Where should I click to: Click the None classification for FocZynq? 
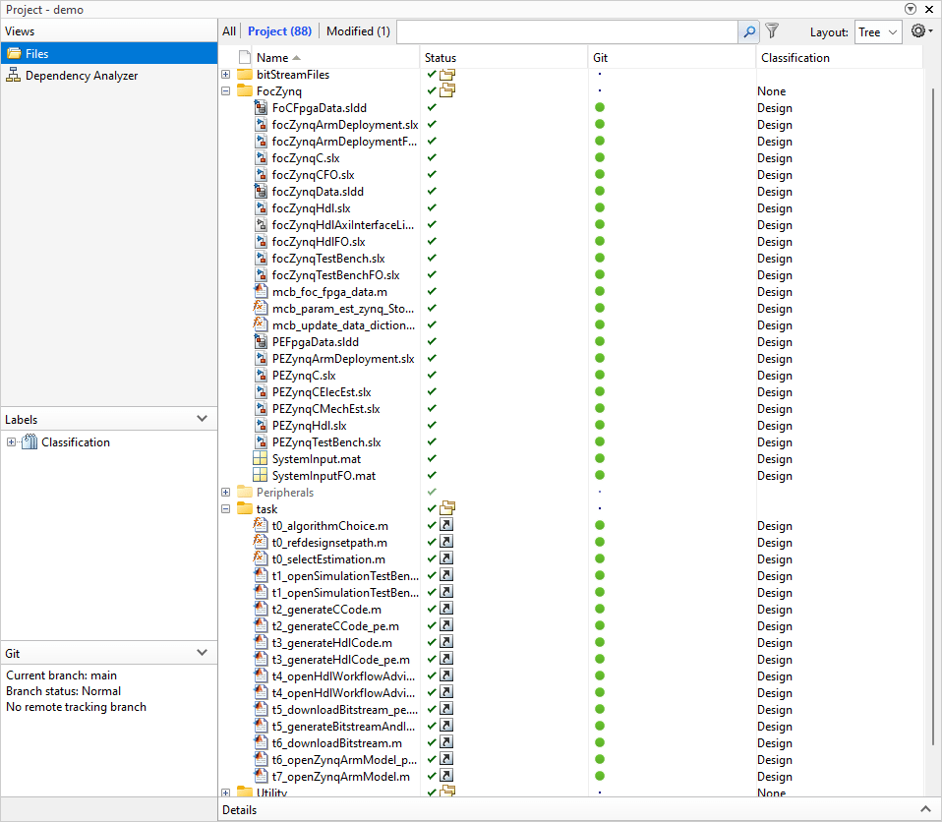point(771,91)
